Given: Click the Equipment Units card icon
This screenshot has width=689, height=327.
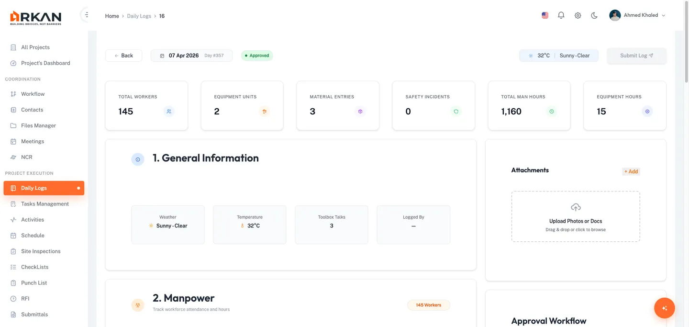Looking at the screenshot, I should (264, 112).
